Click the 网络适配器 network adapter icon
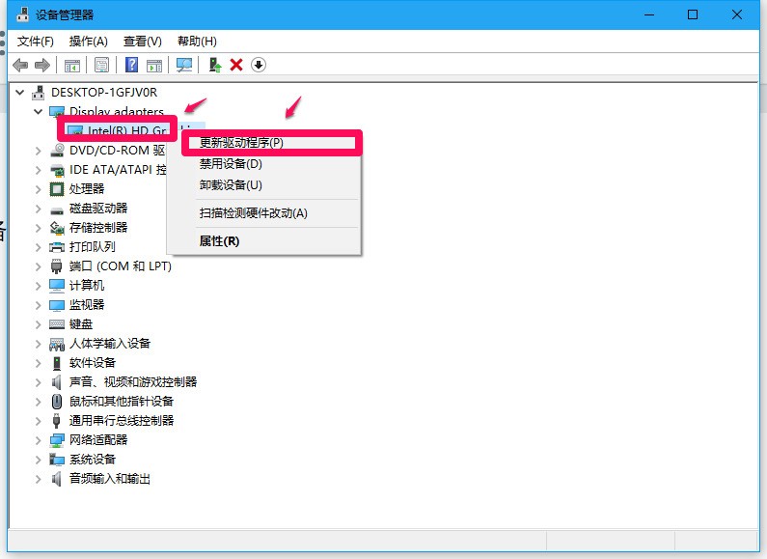767x559 pixels. [57, 440]
